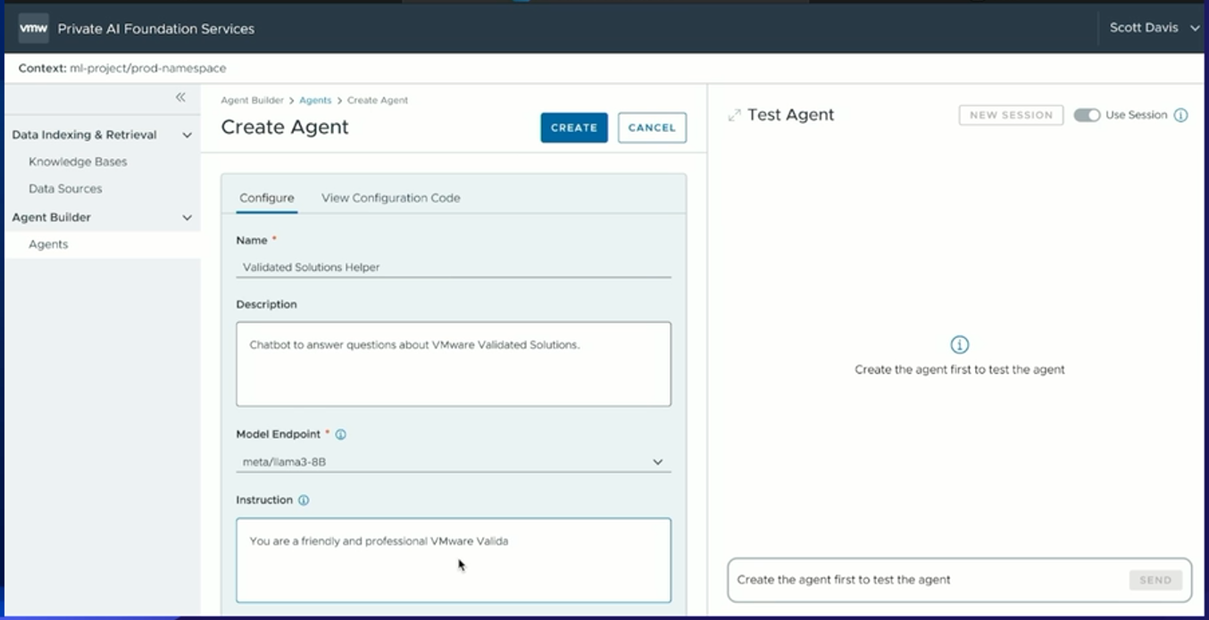
Task: Collapse the sidebar with double-chevron icon
Action: click(180, 97)
